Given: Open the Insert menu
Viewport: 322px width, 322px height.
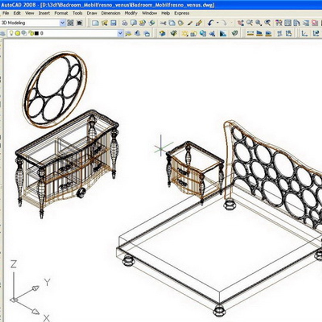Looking at the screenshot, I should pyautogui.click(x=44, y=13).
